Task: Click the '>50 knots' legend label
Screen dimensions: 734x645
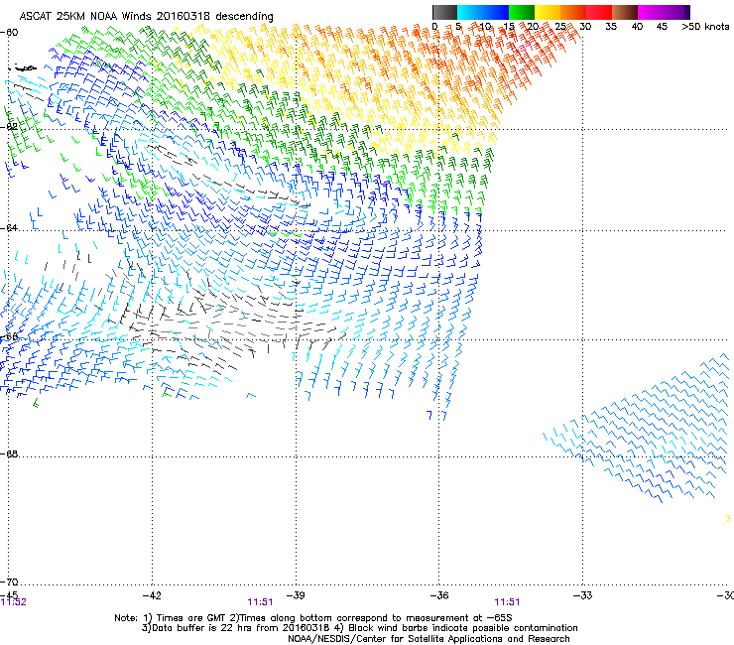Action: click(x=705, y=27)
